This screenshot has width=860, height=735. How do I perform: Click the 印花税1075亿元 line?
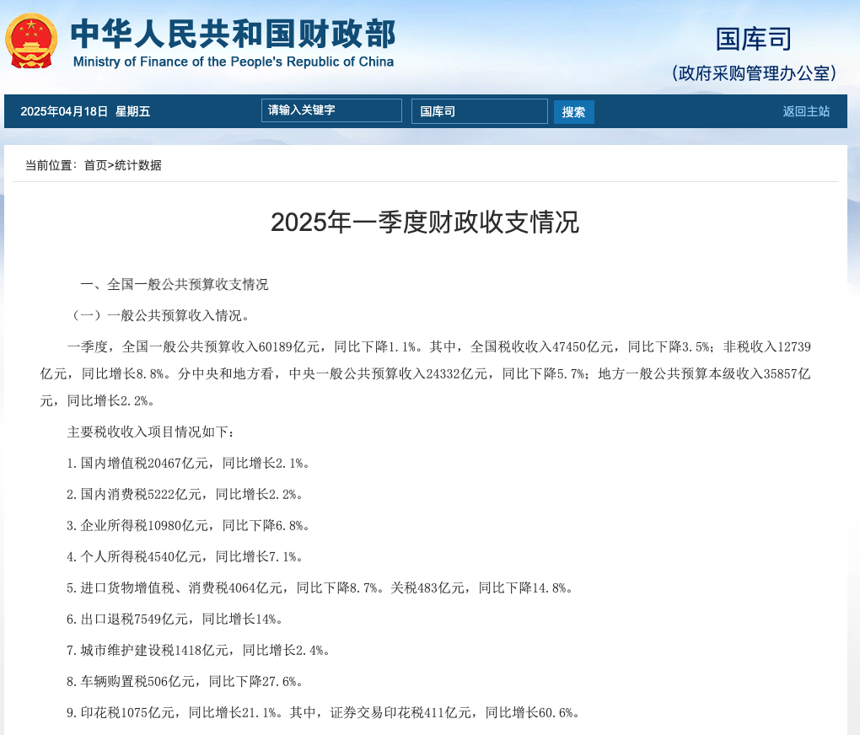pos(323,712)
